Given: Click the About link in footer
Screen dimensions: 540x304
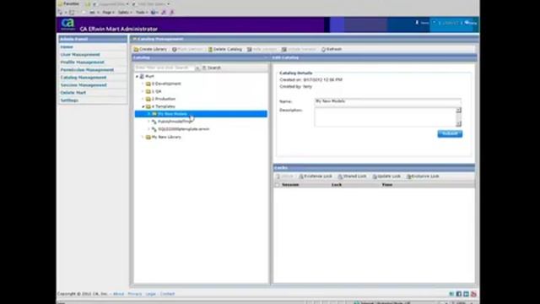Looking at the screenshot, I should point(118,294).
